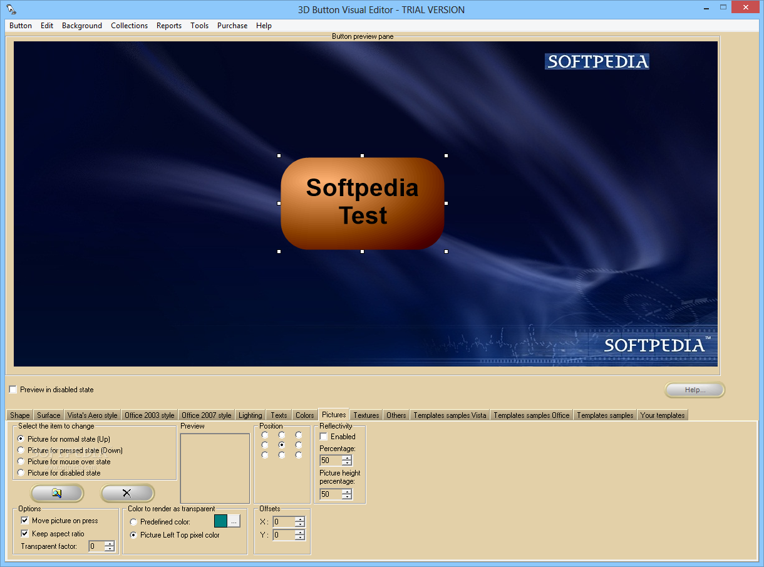The width and height of the screenshot is (764, 567).
Task: Click the teal predefined color swatch
Action: (220, 521)
